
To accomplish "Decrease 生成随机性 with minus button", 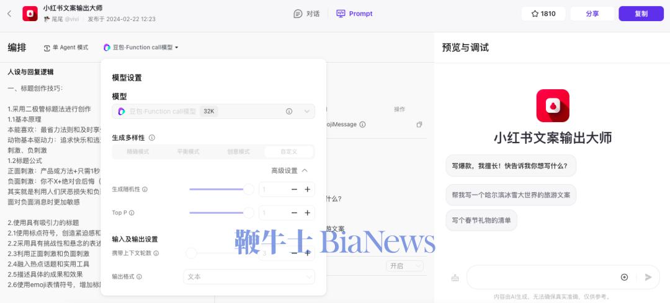I will [294, 189].
